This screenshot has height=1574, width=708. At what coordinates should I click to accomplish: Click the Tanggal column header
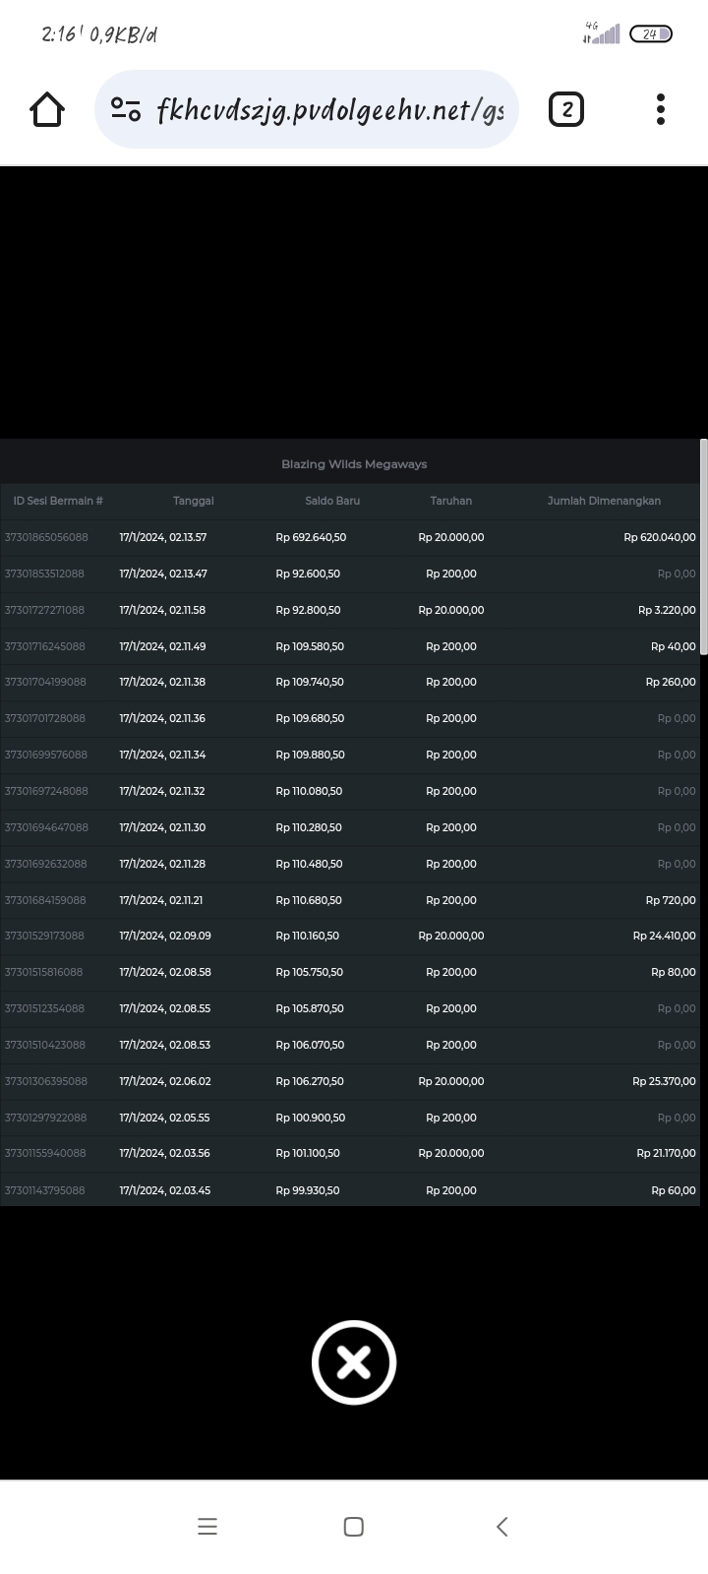tap(193, 501)
